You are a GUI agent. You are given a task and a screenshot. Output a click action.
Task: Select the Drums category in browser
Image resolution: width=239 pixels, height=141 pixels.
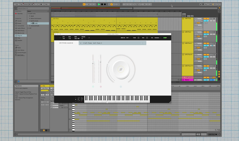[19, 23]
